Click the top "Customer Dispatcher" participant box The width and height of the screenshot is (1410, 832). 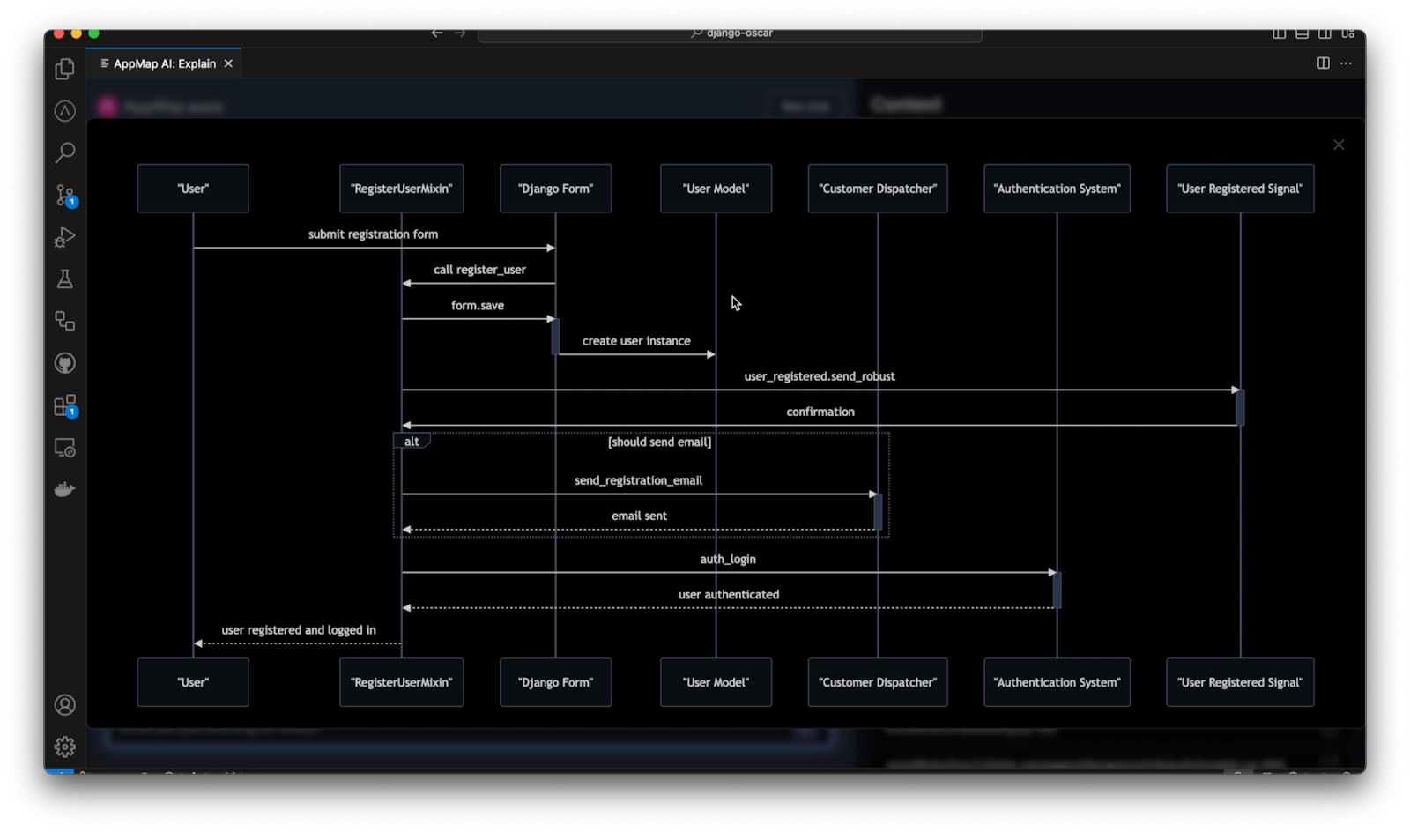click(878, 189)
